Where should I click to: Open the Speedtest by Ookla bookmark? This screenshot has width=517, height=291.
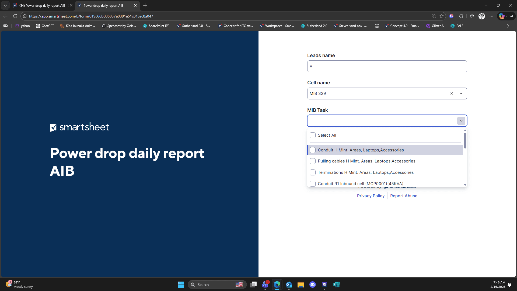coord(119,26)
